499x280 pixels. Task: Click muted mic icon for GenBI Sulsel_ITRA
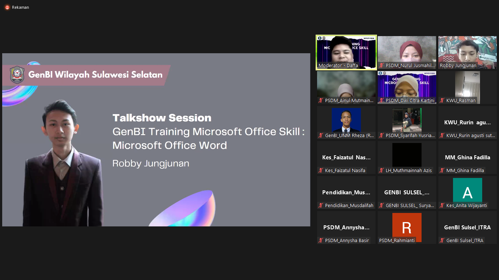[442, 241]
